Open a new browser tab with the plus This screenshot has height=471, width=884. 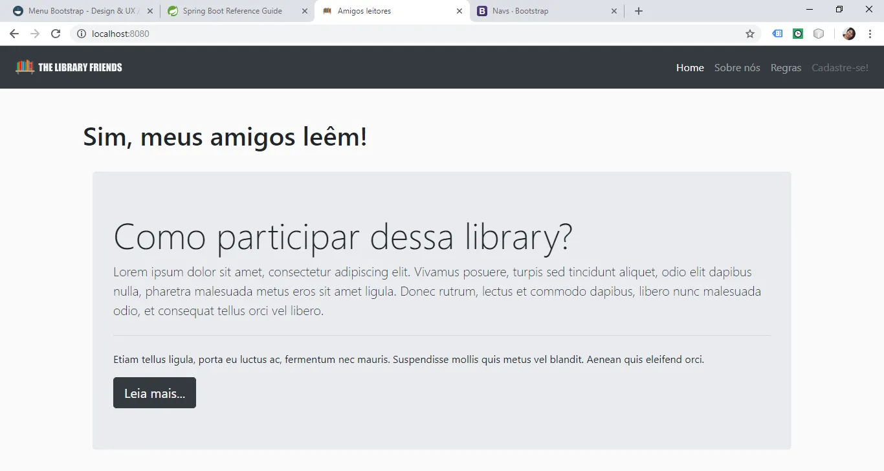click(638, 10)
